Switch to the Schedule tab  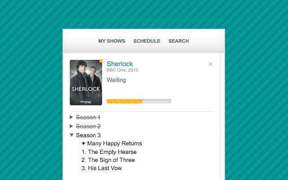[x=147, y=41]
